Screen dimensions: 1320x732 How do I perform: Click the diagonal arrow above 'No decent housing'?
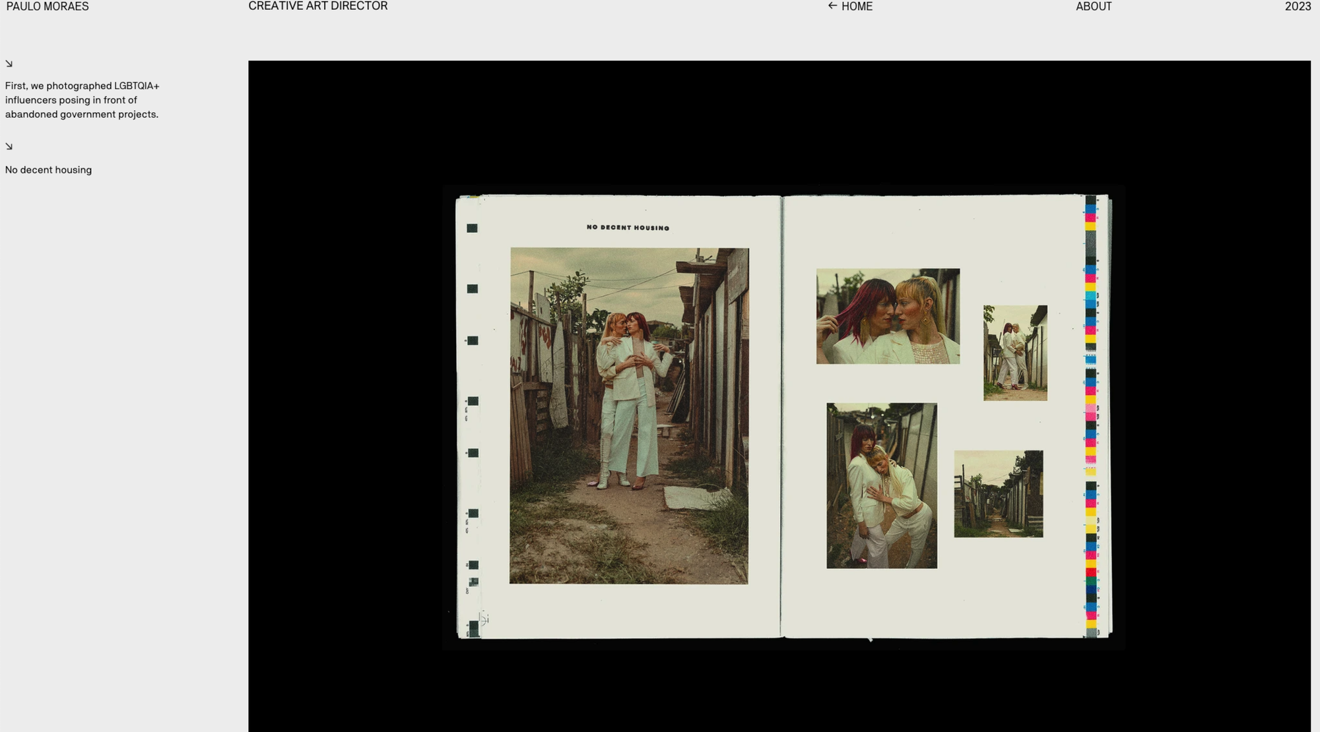[x=9, y=146]
